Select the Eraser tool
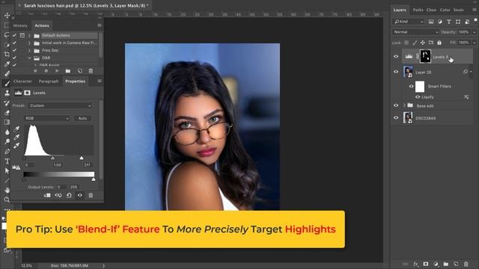This screenshot has width=479, height=269. click(x=7, y=113)
